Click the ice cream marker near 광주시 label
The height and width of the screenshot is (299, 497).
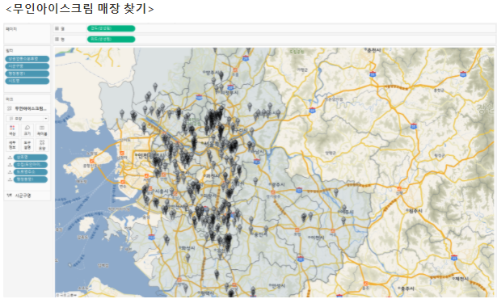[x=255, y=181]
